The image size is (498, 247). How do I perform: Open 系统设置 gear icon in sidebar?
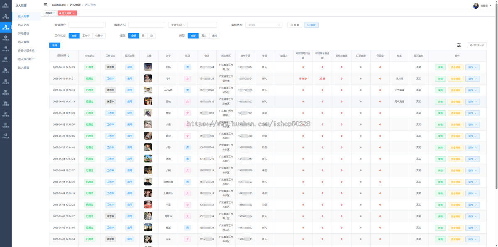(x=5, y=137)
